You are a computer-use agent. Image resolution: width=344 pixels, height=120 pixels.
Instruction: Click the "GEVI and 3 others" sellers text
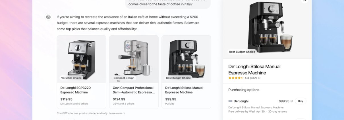[x=124, y=104]
